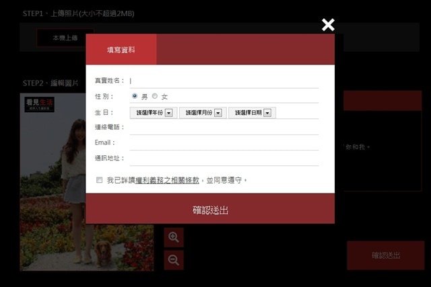Click the 連絡電話 phone input field
The width and height of the screenshot is (431, 287).
tap(224, 127)
